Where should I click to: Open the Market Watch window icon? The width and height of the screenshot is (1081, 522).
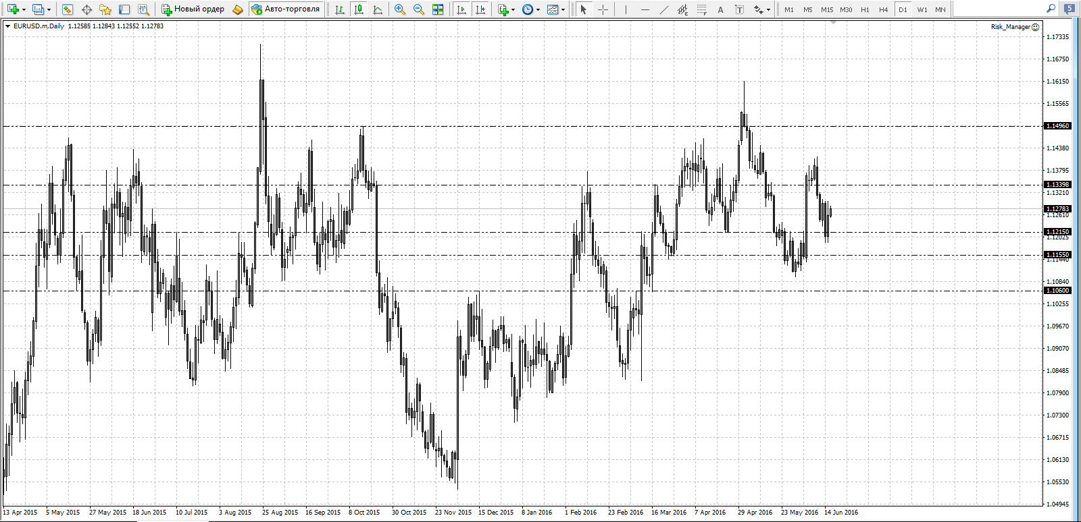tap(68, 9)
